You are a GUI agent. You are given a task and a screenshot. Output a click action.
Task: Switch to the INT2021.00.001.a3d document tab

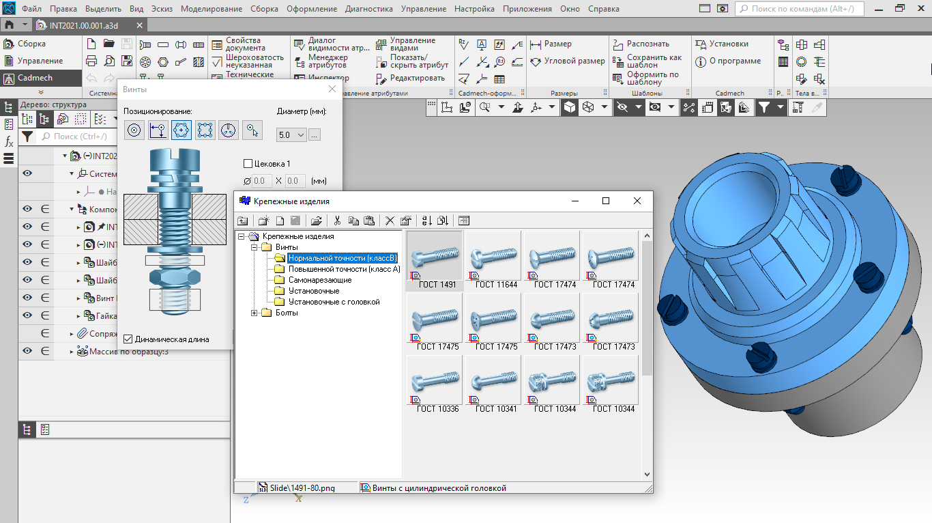84,25
